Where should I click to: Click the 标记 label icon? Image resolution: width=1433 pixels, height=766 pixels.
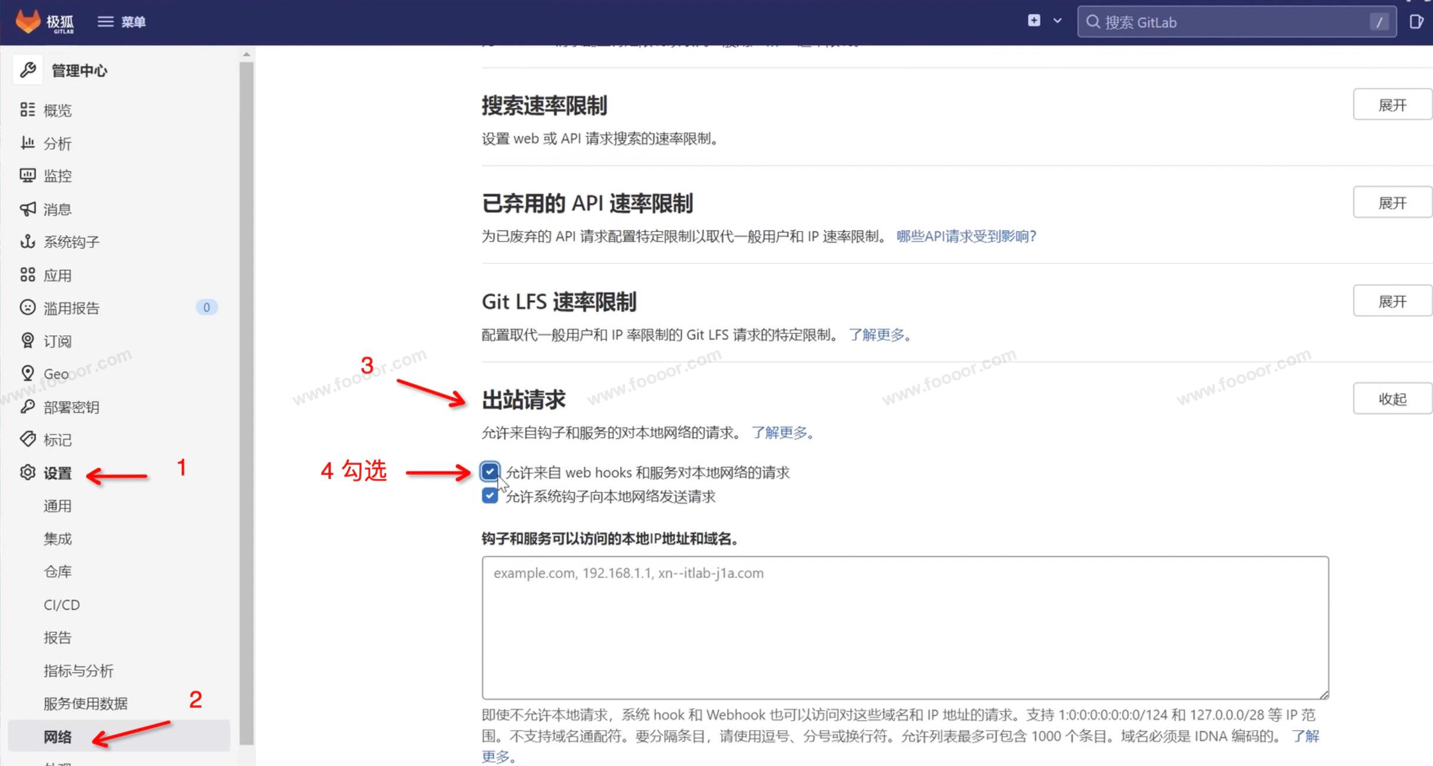(x=28, y=439)
